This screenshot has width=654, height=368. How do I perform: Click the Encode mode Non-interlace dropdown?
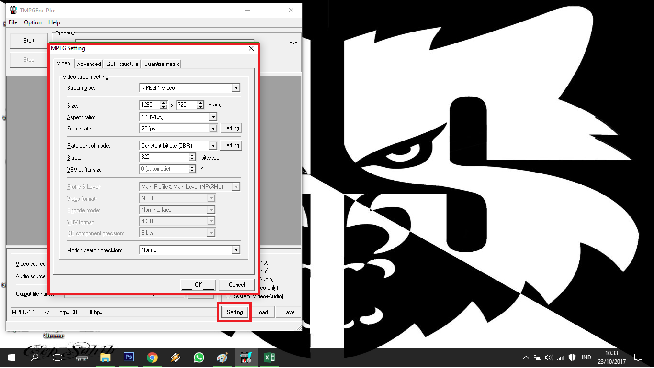(x=177, y=210)
